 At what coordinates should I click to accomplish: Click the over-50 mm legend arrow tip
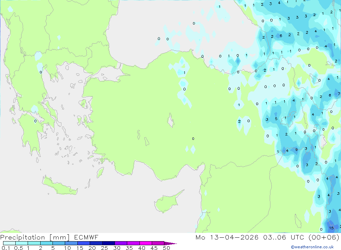pyautogui.click(x=170, y=244)
